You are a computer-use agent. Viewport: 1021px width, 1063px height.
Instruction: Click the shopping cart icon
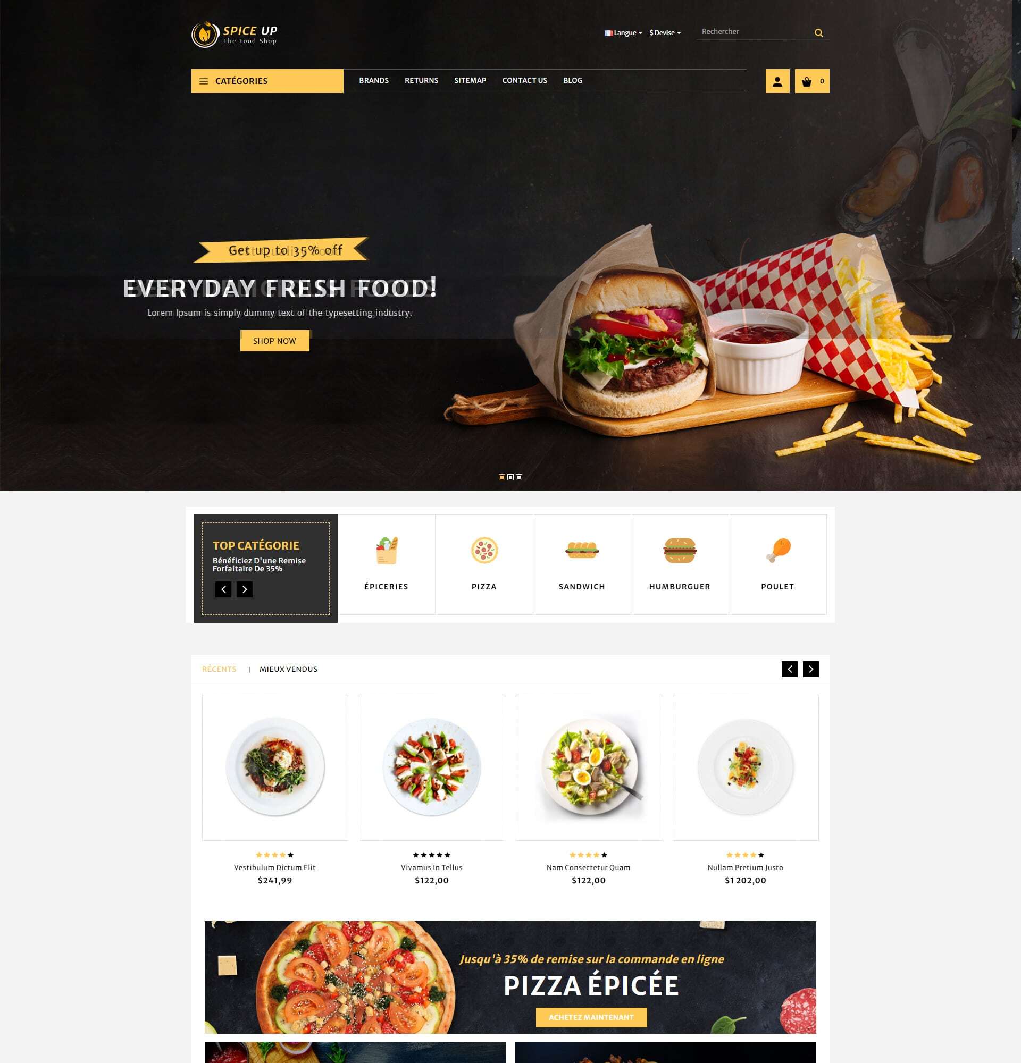pyautogui.click(x=806, y=81)
